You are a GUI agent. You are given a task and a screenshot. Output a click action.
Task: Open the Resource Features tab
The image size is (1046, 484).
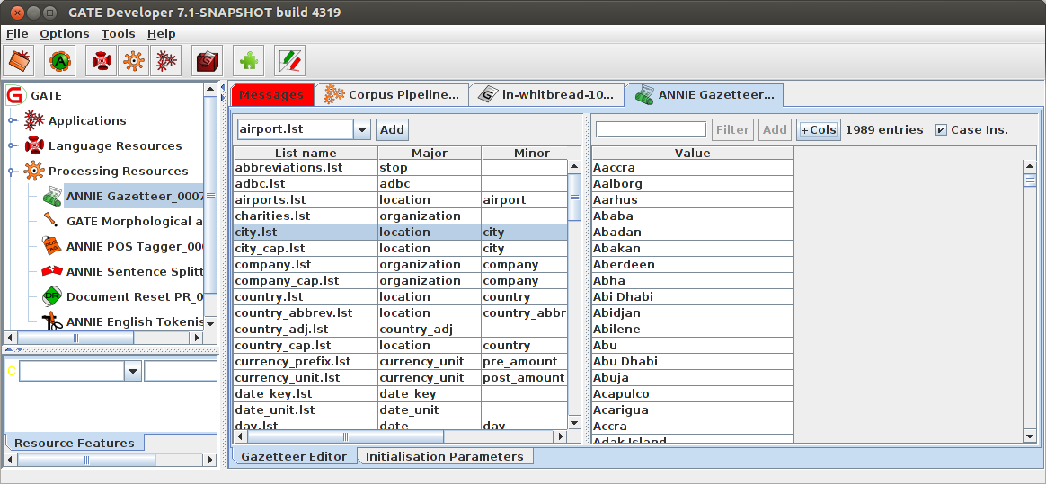[74, 443]
